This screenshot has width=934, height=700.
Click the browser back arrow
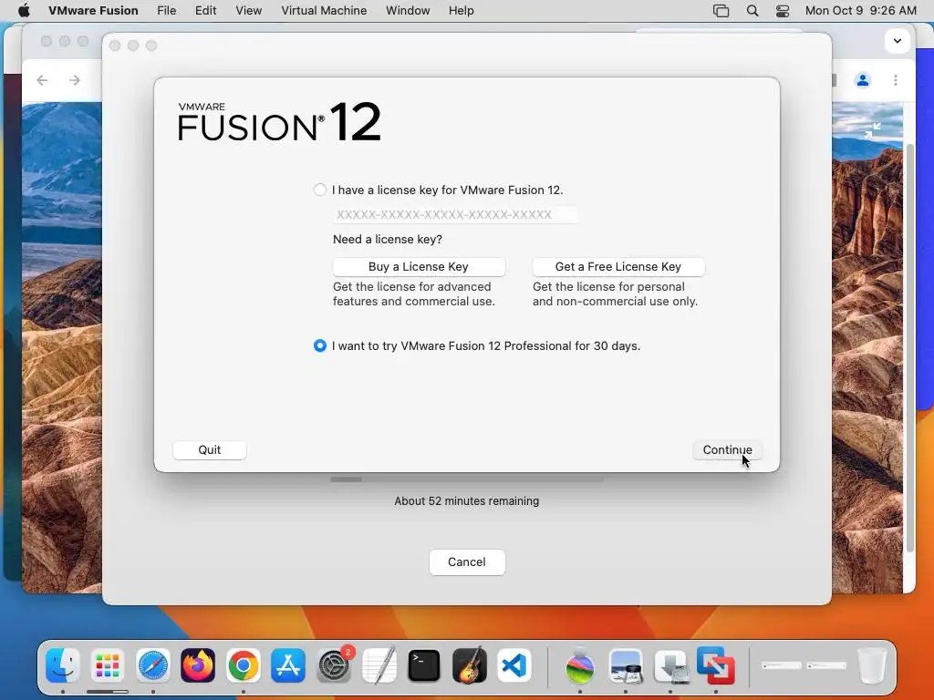pyautogui.click(x=42, y=80)
